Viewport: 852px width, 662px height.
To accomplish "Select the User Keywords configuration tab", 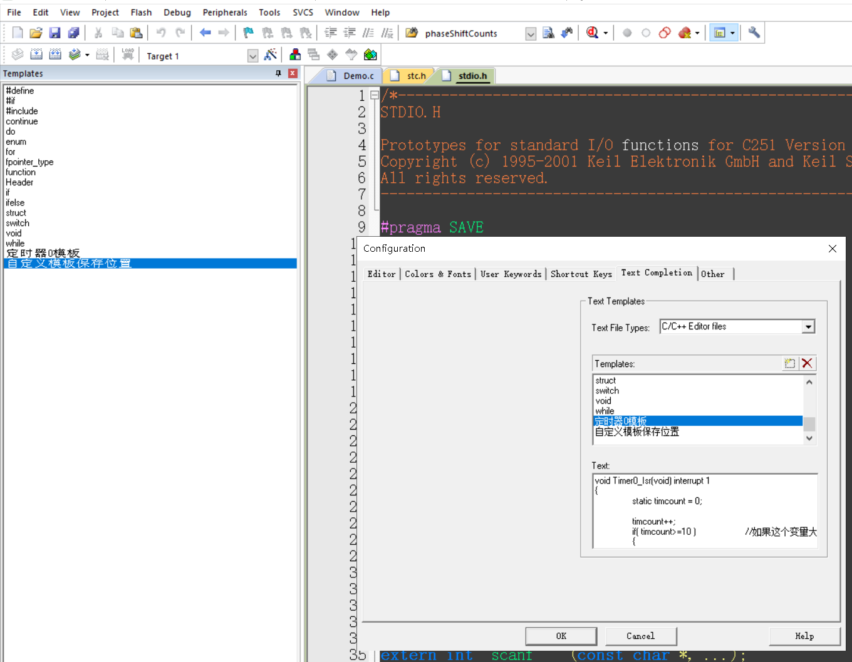I will point(511,274).
